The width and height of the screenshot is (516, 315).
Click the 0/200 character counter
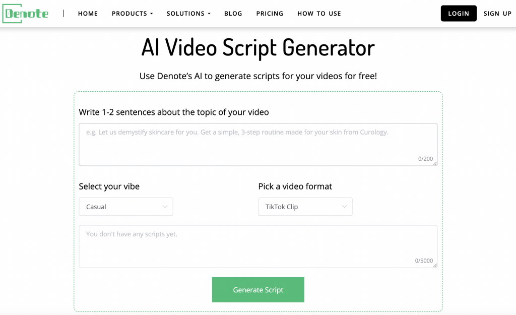[x=425, y=159]
